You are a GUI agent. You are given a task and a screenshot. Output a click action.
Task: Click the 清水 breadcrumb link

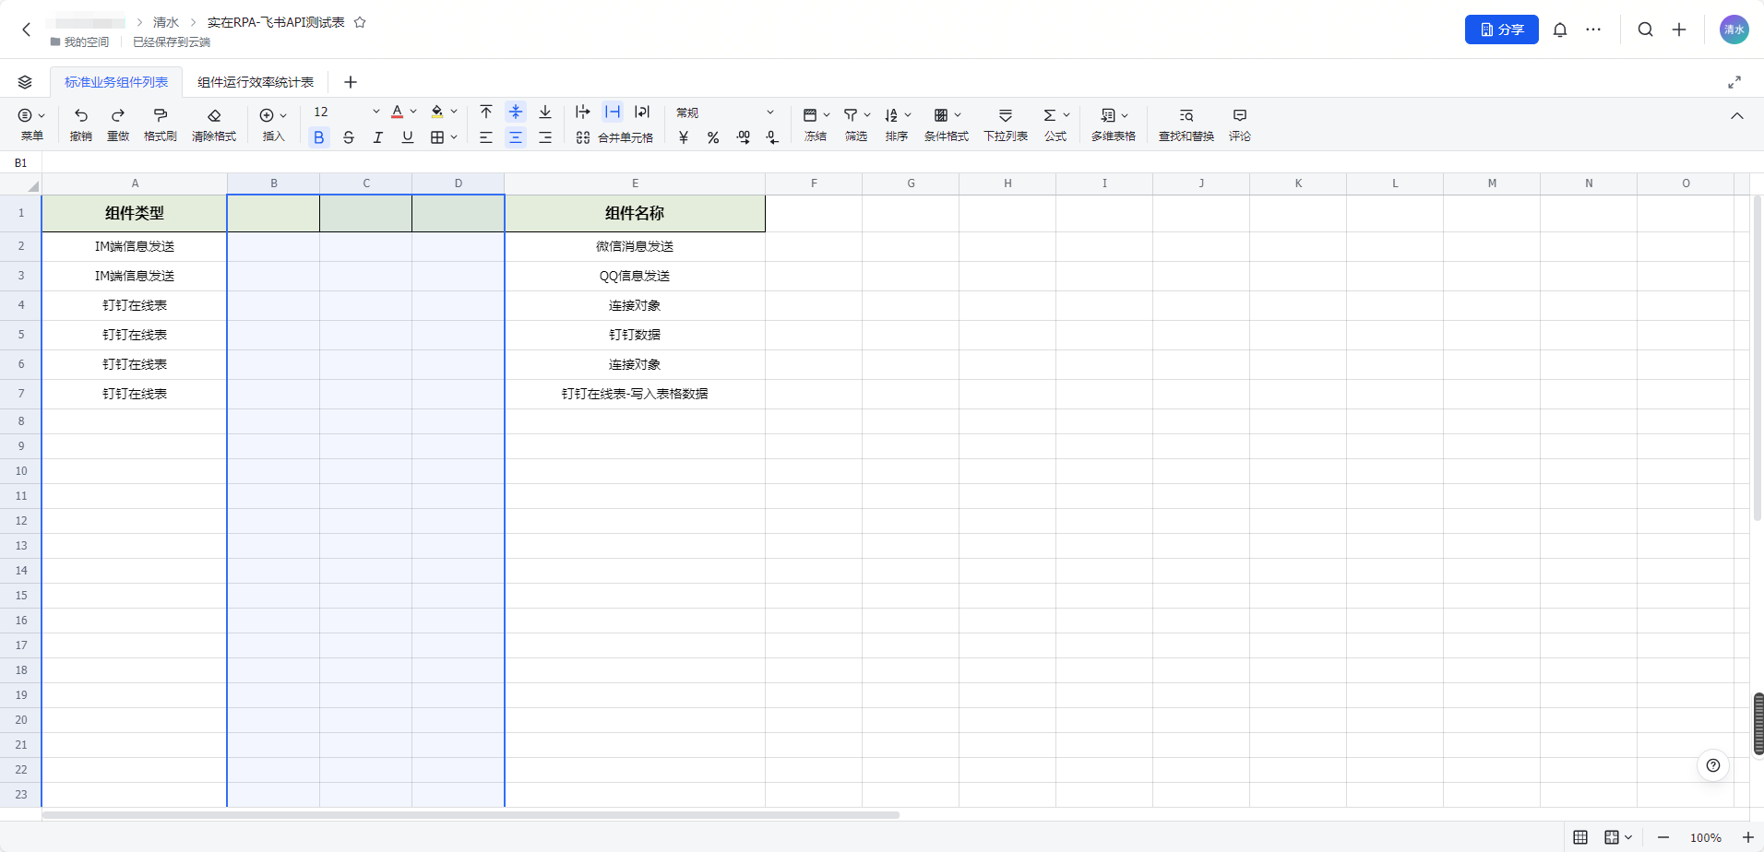166,22
